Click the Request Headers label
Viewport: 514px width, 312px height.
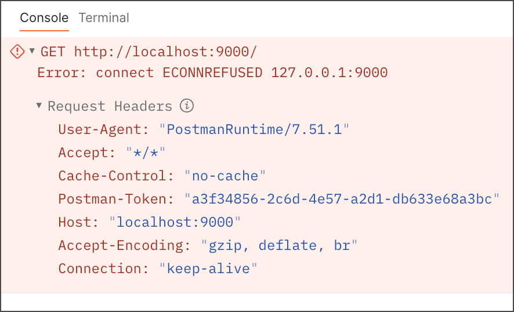[x=110, y=106]
